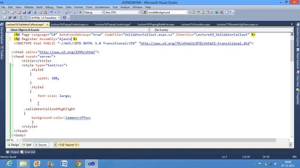The width and height of the screenshot is (300, 168).
Task: Follow the www.w3.org/1999/xhtml link
Action: pos(67,52)
